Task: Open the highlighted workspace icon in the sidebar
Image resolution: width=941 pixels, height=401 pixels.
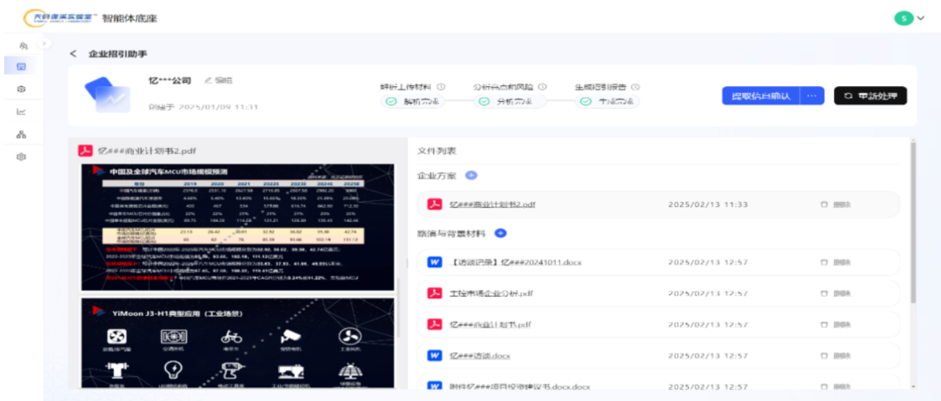Action: click(23, 67)
